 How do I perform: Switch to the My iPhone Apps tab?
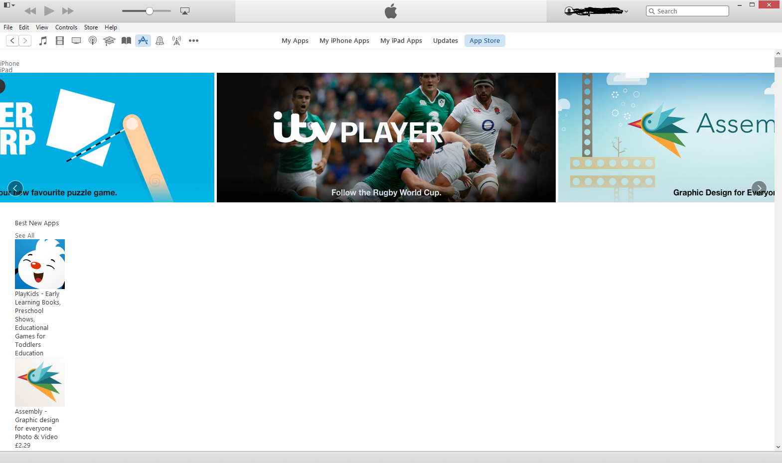point(344,41)
